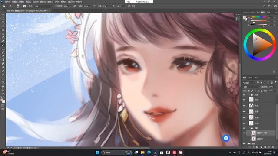Create a new layer group folder icon

click(x=265, y=147)
